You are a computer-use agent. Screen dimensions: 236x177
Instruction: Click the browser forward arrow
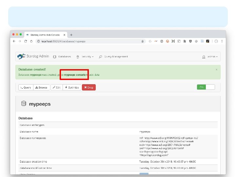(x=20, y=41)
